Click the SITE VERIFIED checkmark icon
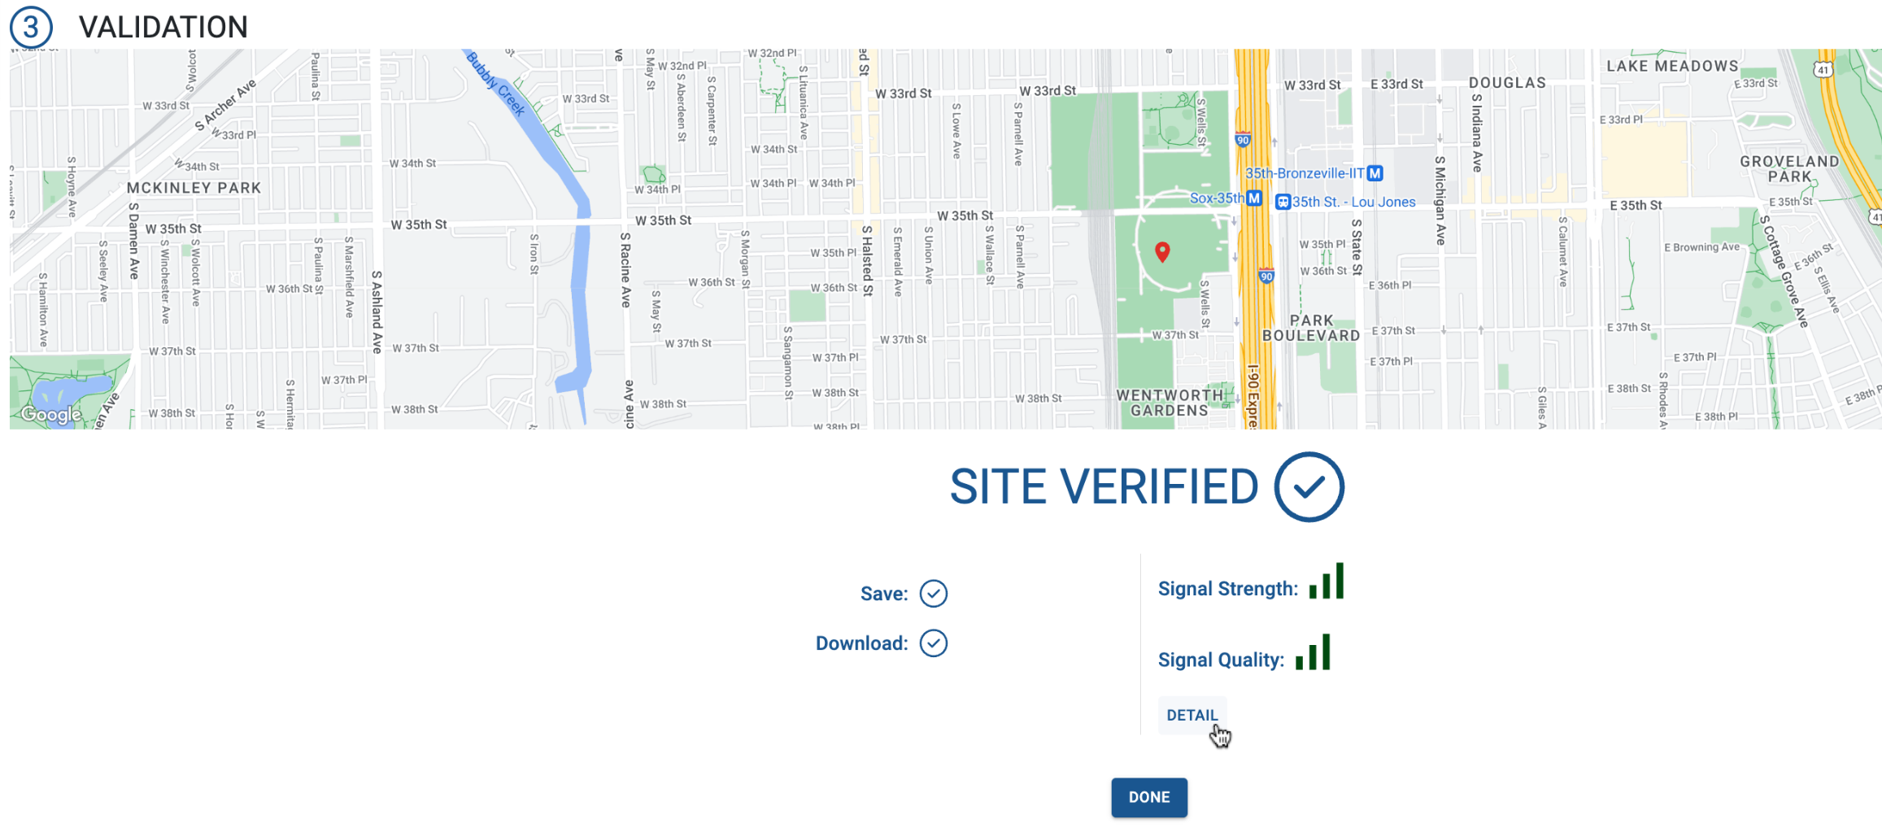This screenshot has height=828, width=1882. coord(1310,486)
